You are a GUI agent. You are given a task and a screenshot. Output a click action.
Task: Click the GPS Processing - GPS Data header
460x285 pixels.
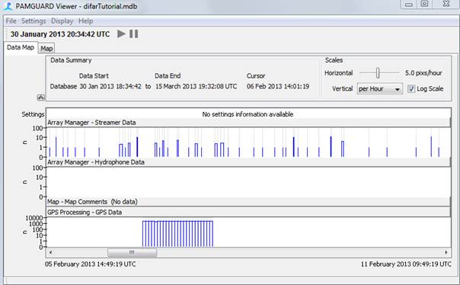[x=248, y=212]
